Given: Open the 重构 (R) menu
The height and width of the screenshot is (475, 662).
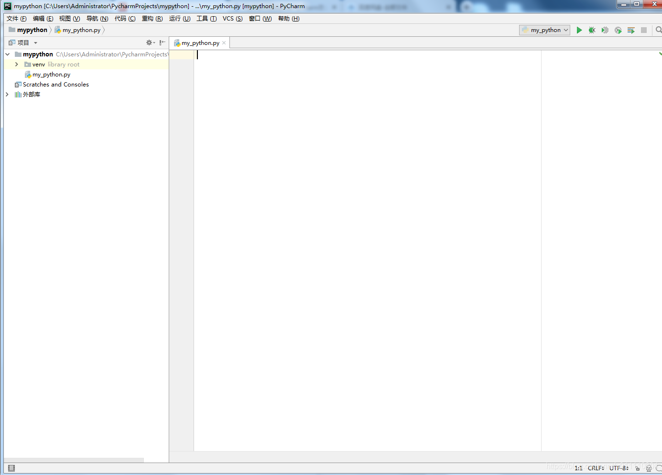Looking at the screenshot, I should [x=152, y=19].
